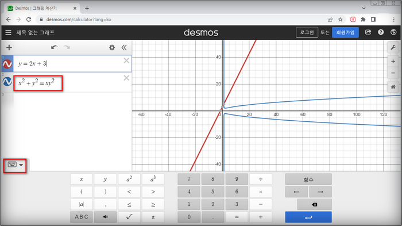Open tab search chevron
This screenshot has height=226, width=402.
[364, 8]
